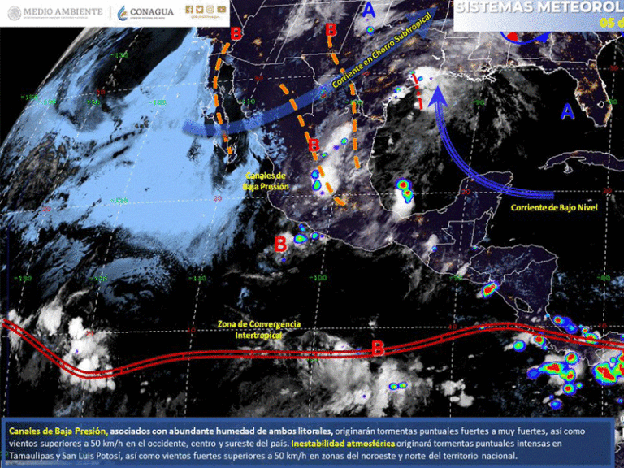The image size is (624, 468).
Task: Click the bold Canales de Baja Presión text in the summary
Action: point(57,430)
